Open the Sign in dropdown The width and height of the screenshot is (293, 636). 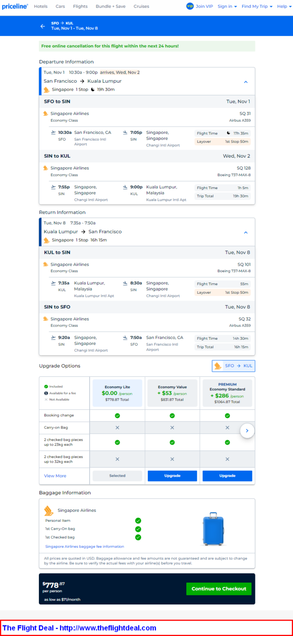click(x=227, y=7)
